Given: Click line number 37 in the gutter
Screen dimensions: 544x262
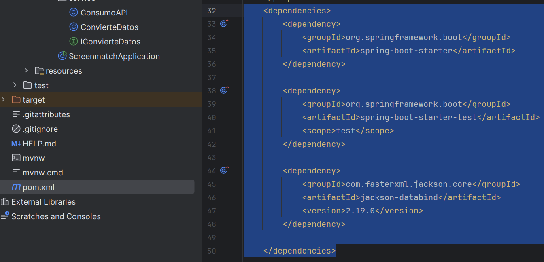Looking at the screenshot, I should [x=212, y=77].
